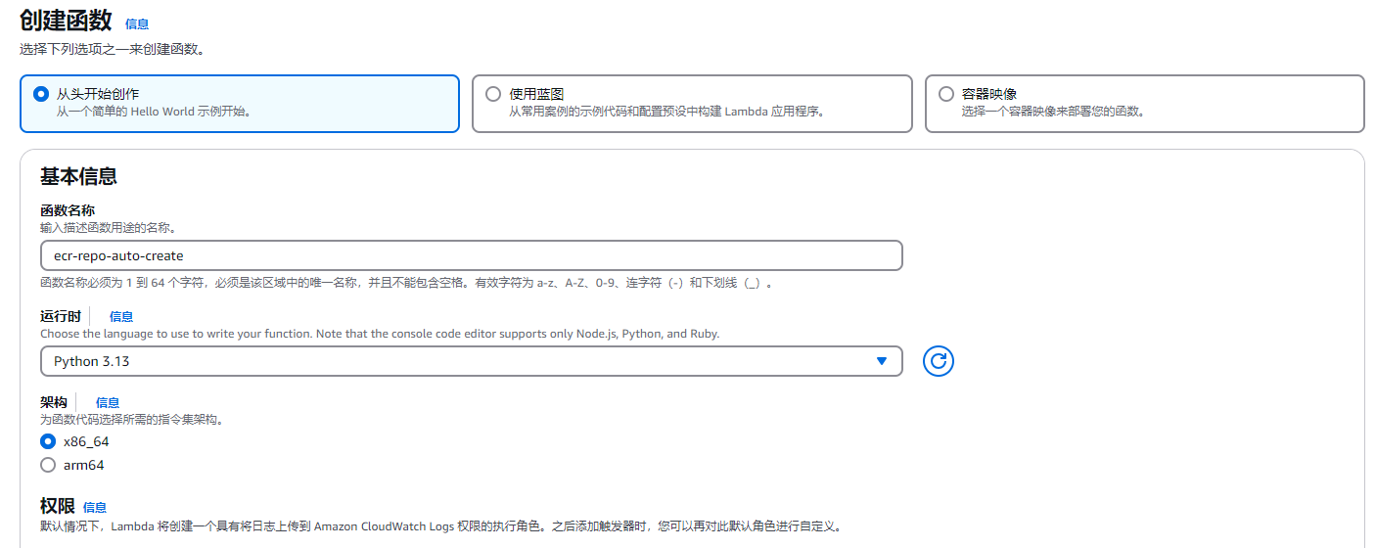Viewport: 1376px width, 548px height.
Task: Click the 1 到 64 个字符 name rule hint
Action: click(407, 283)
